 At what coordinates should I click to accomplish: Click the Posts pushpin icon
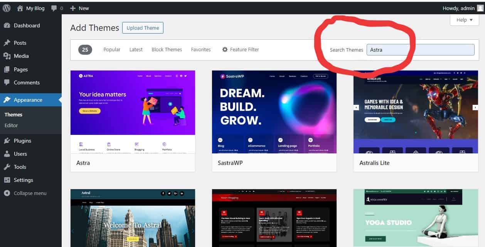tap(7, 43)
